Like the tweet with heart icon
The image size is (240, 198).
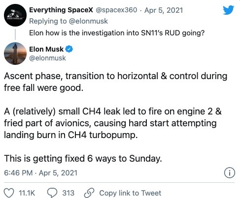[9, 193]
